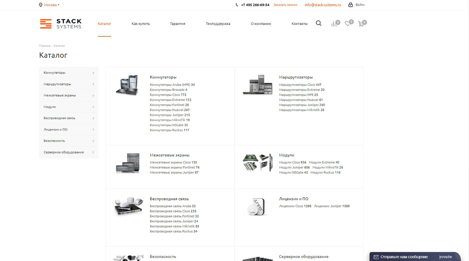
Task: Select Коммутаторы Cisco 772
Action: click(168, 95)
